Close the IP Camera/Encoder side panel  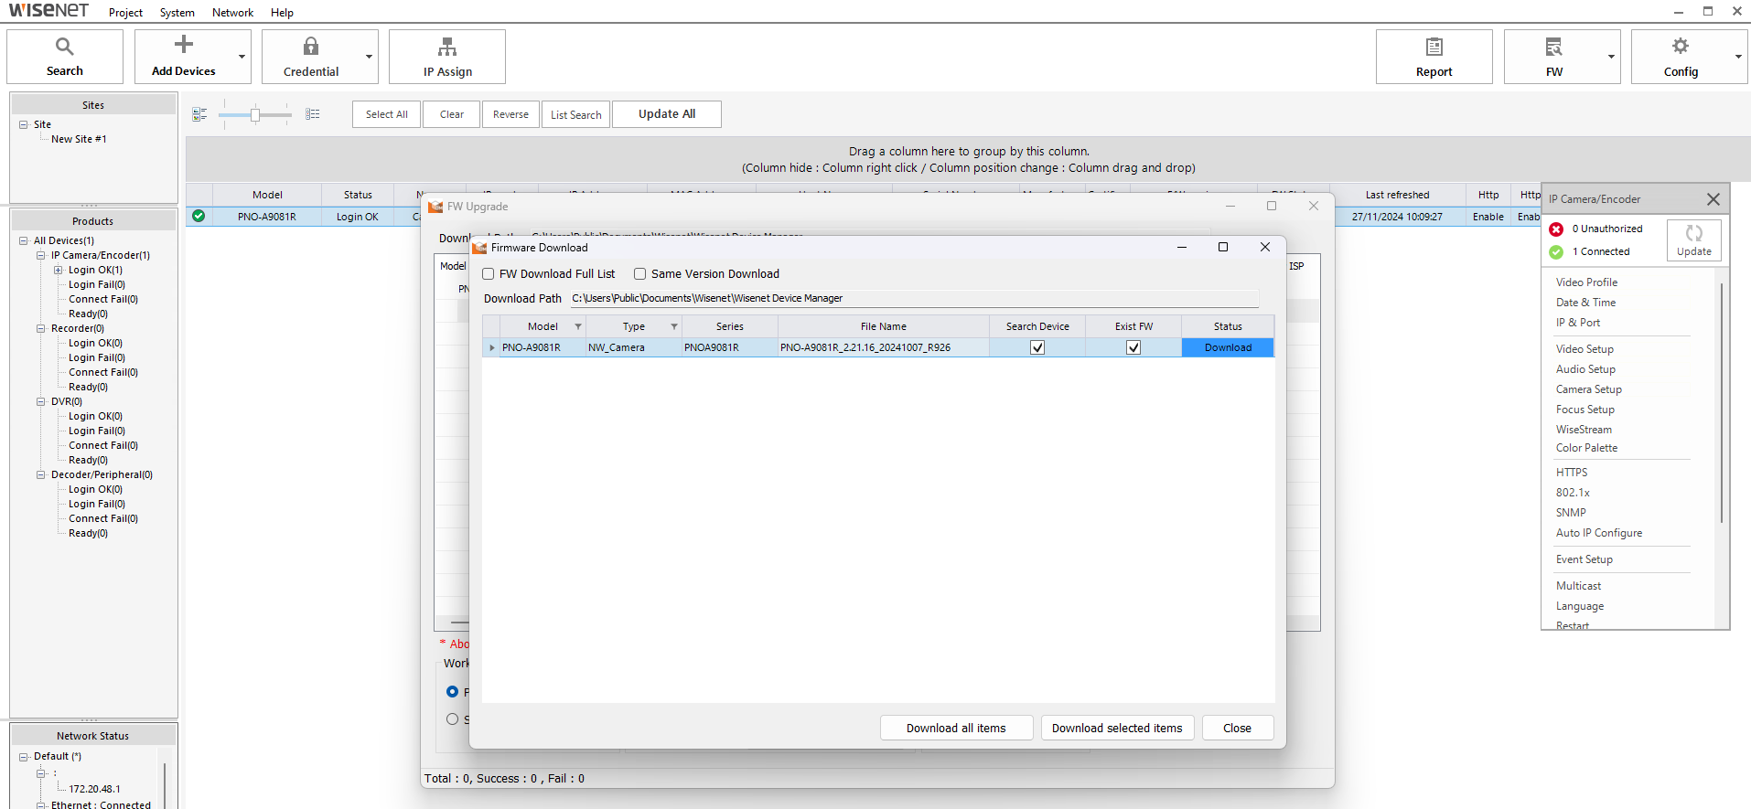1713,199
